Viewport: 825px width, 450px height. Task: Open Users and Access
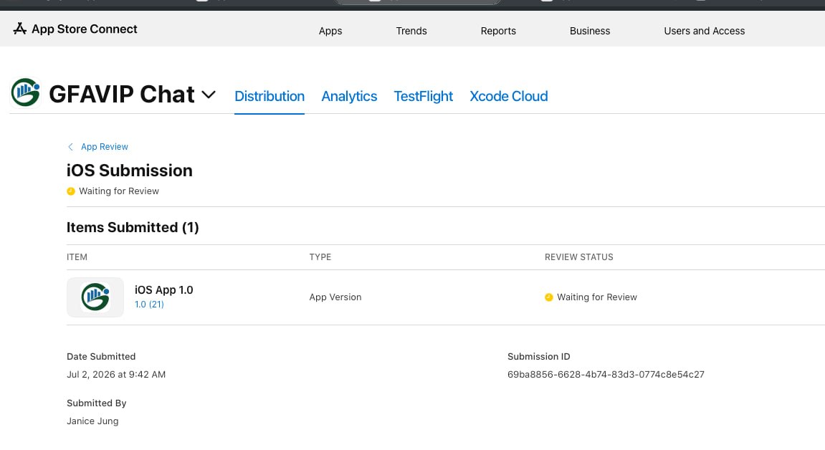[705, 31]
